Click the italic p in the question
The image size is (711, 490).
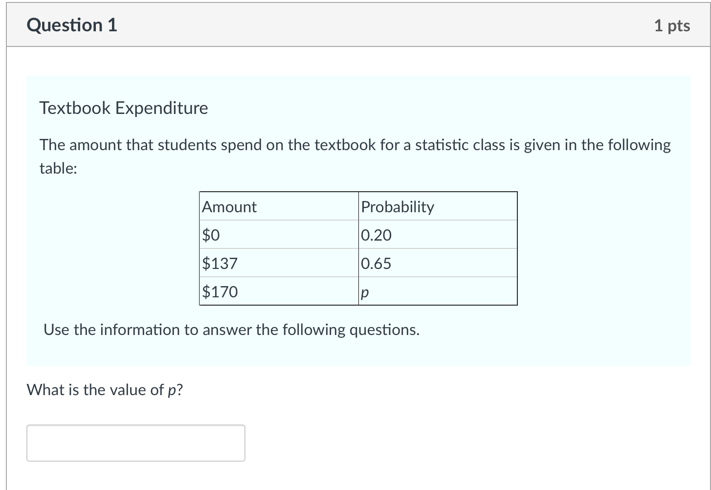tap(173, 390)
